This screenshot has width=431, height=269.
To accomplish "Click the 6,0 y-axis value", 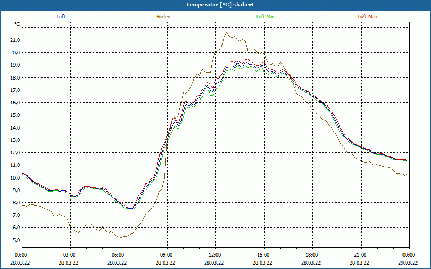I will click(x=17, y=228).
